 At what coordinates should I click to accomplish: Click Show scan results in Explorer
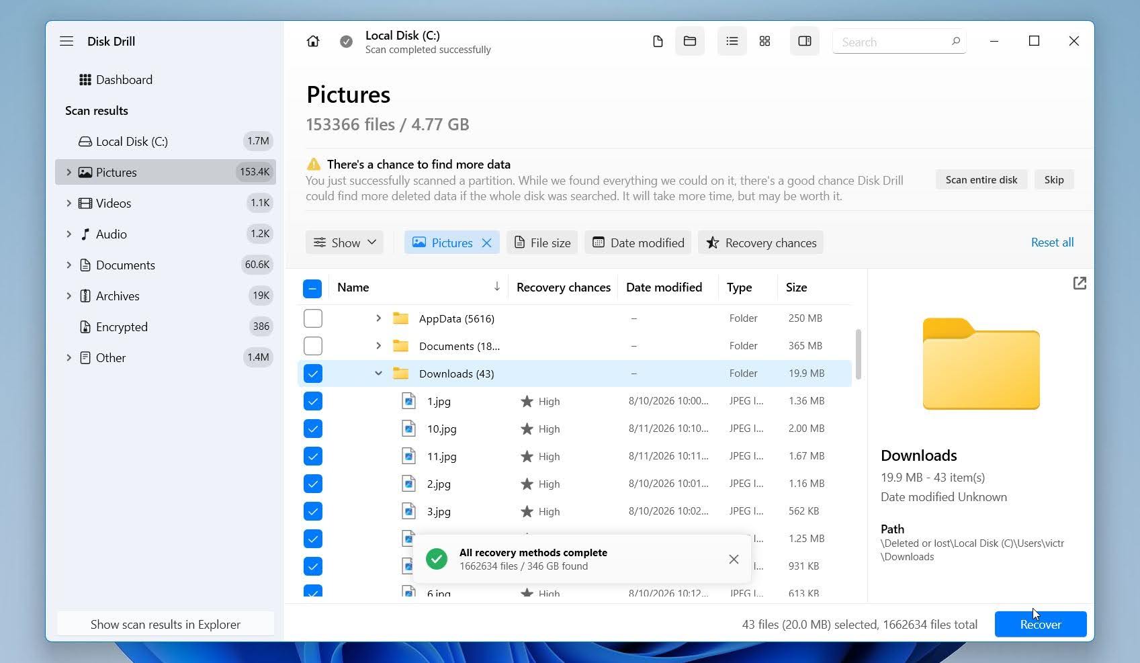165,624
